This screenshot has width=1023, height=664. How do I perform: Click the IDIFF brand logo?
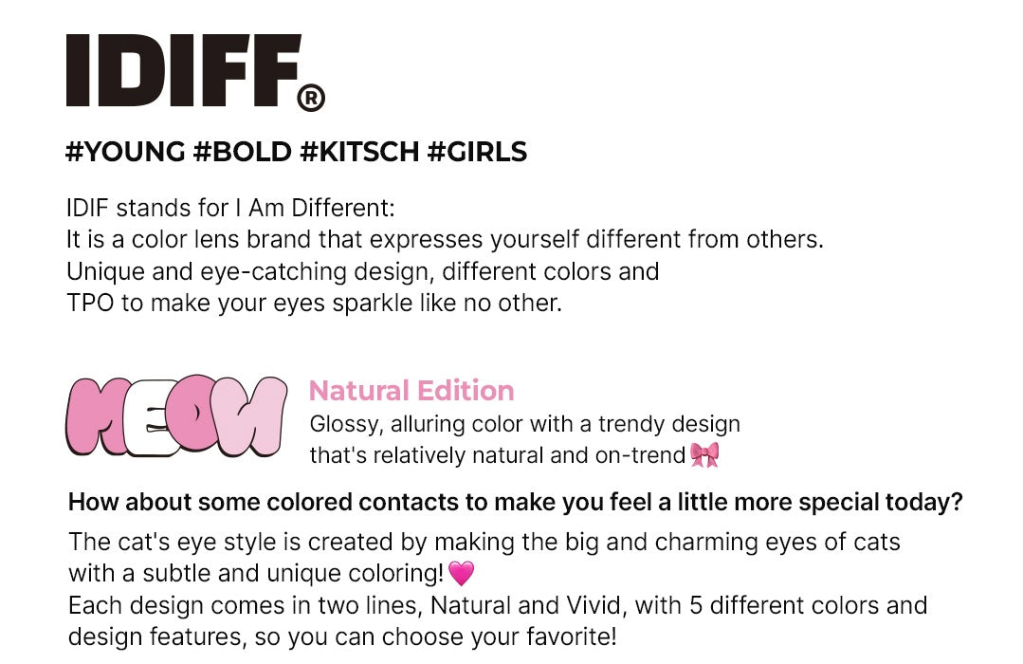(x=195, y=72)
